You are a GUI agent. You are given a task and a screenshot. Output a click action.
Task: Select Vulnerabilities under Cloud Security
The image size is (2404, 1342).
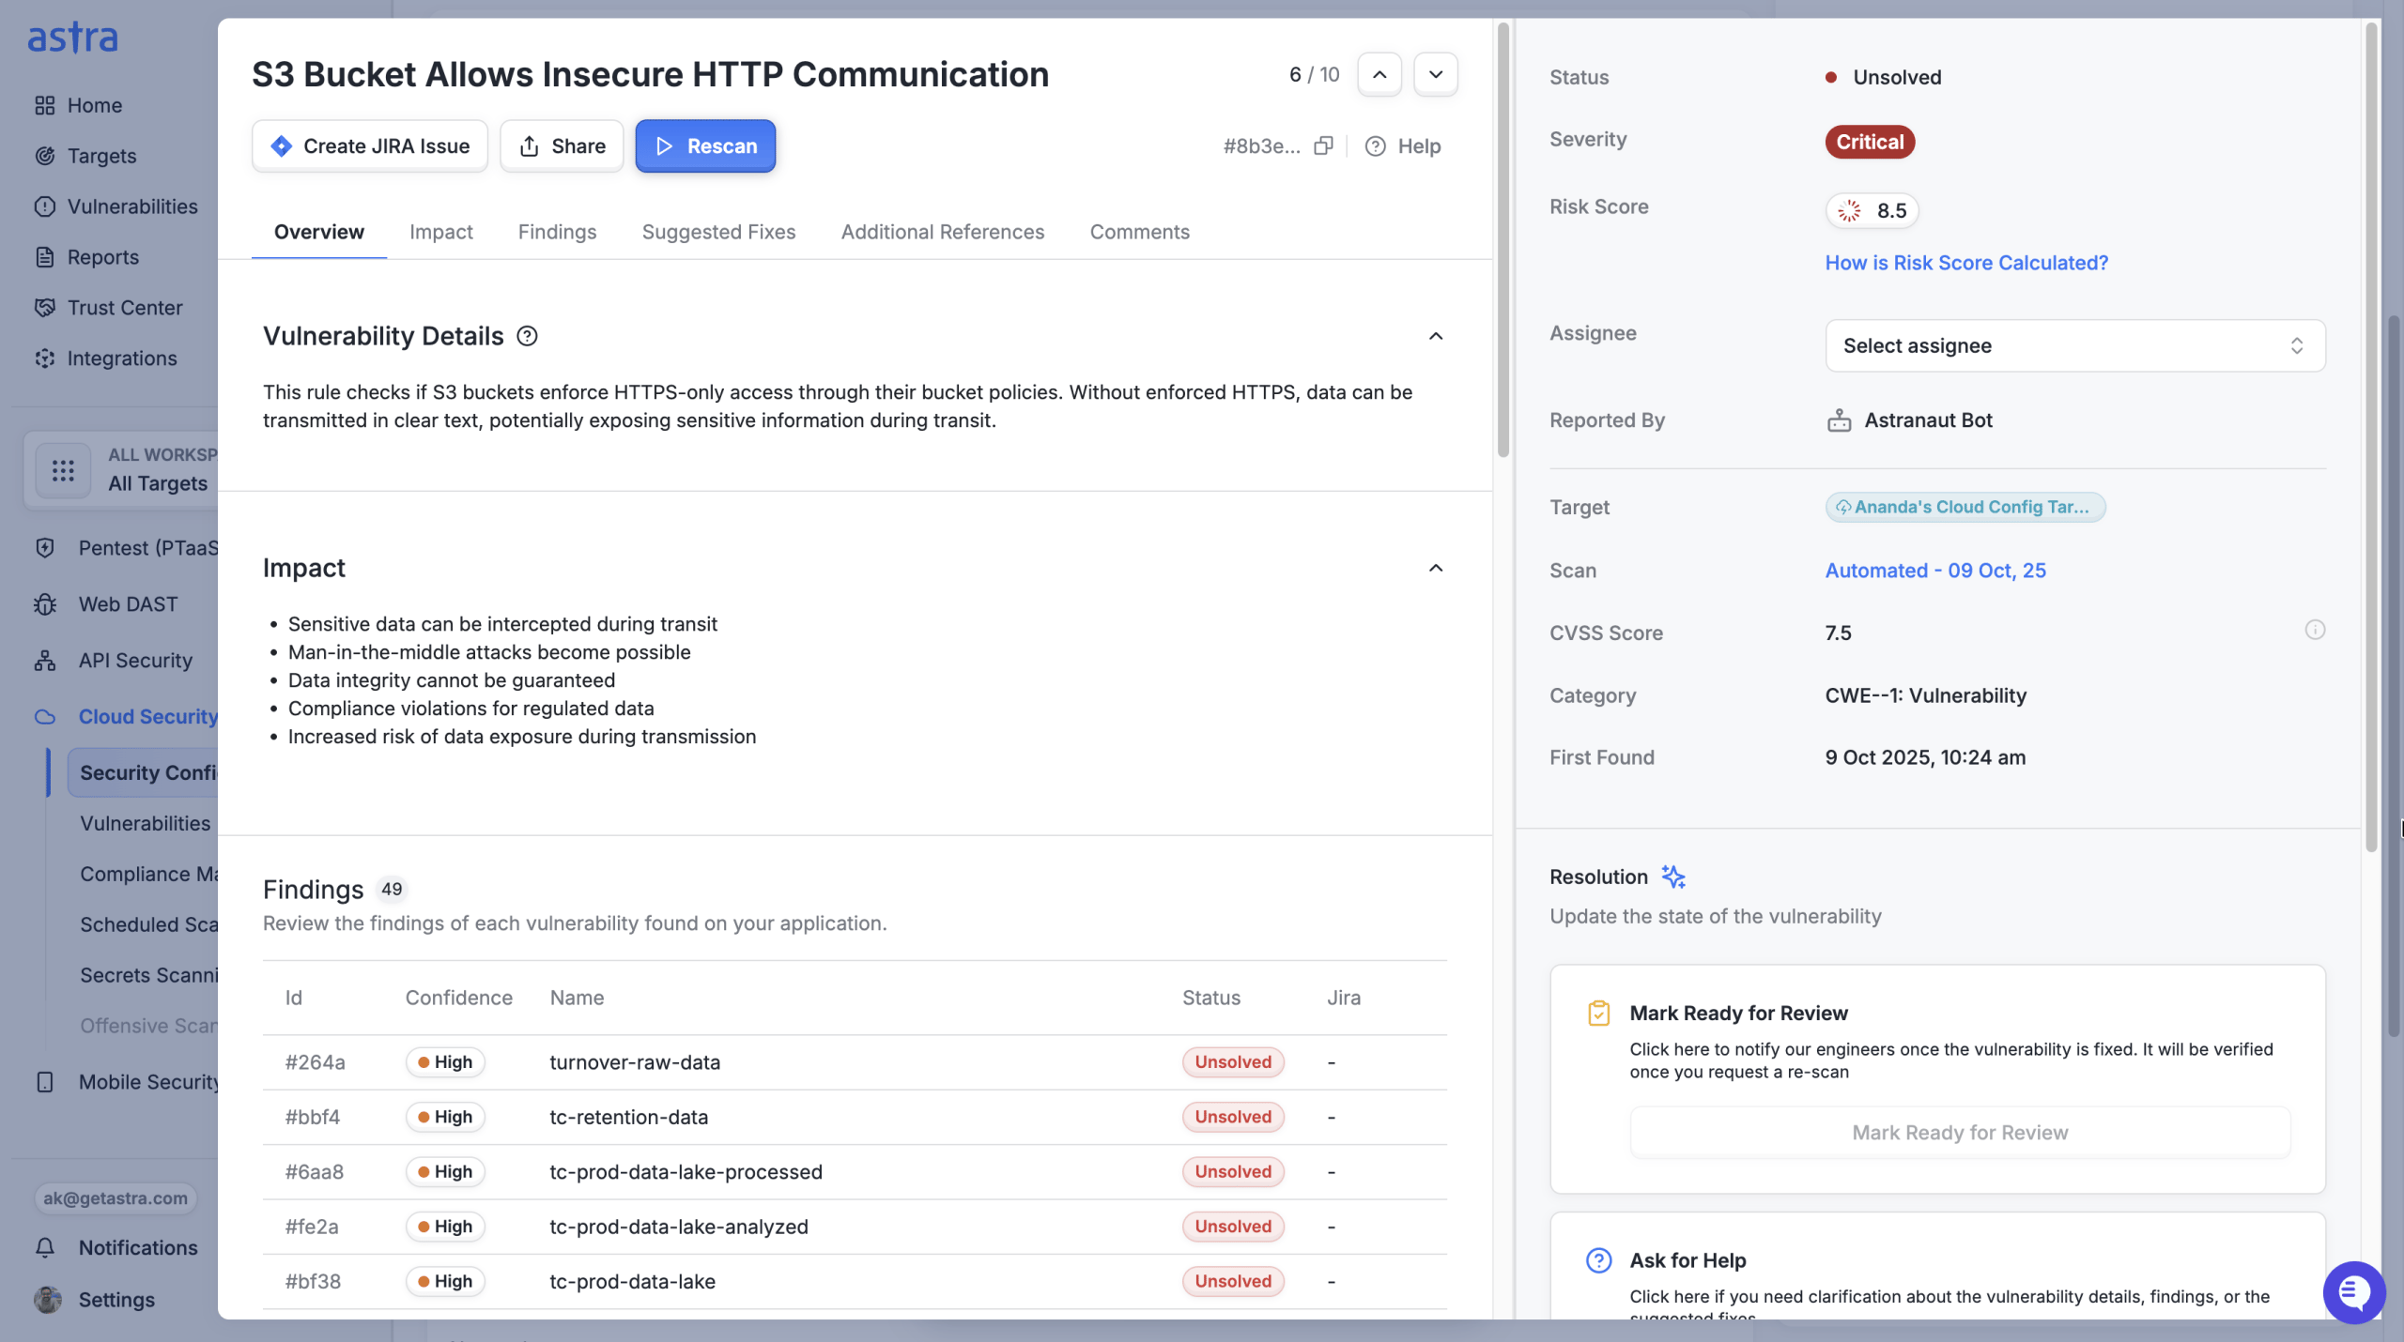(x=145, y=823)
